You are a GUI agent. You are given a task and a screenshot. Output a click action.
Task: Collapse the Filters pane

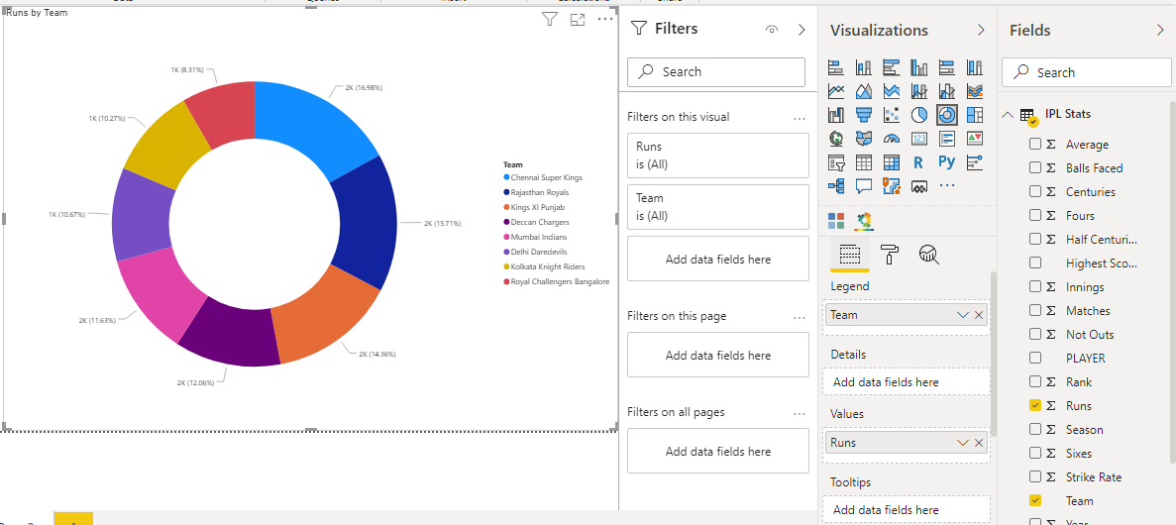tap(801, 30)
